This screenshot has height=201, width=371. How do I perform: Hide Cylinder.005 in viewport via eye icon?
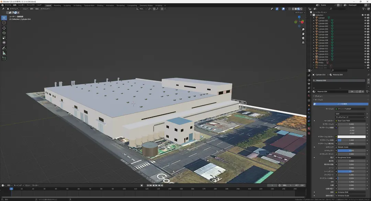click(x=365, y=32)
